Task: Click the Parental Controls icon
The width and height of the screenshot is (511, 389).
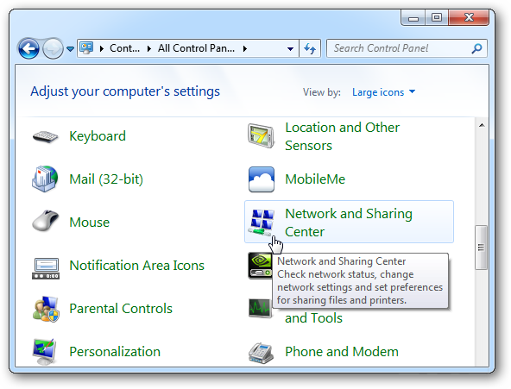Action: [x=46, y=310]
